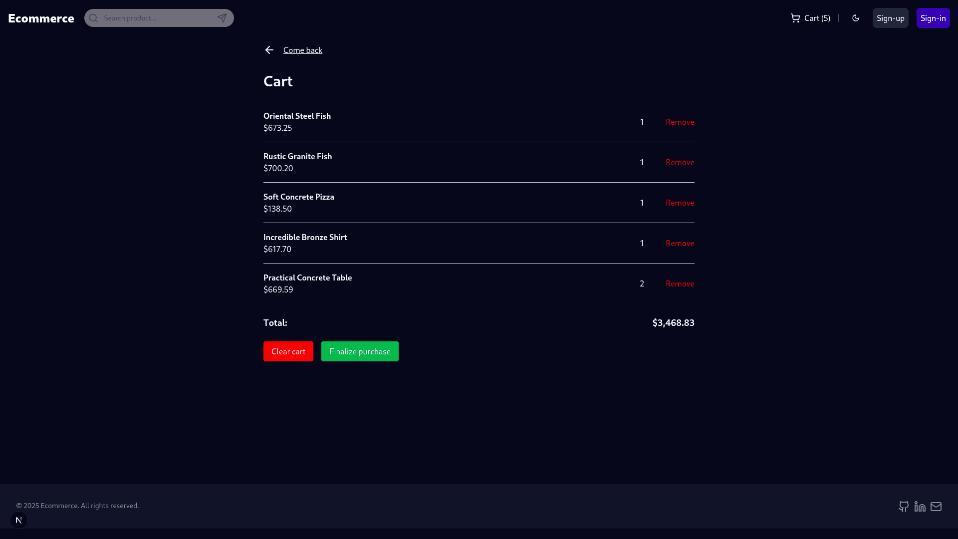Open the Next.js dev tools badge
This screenshot has width=958, height=539.
[19, 520]
